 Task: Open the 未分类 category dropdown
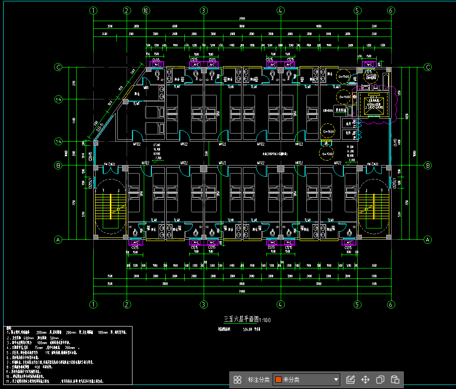[x=306, y=380]
